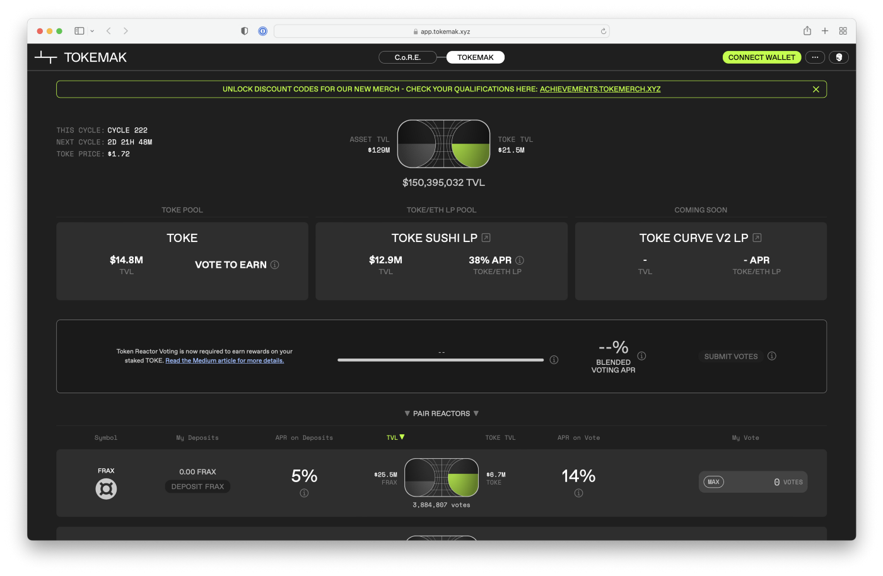
Task: Click FRAX reactor TVL pill graphic
Action: (x=441, y=478)
